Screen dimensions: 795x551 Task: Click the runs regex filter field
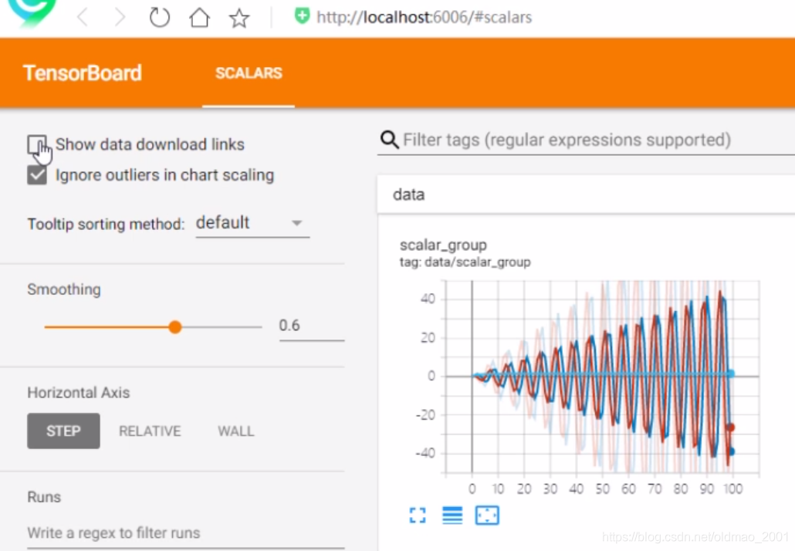(185, 533)
